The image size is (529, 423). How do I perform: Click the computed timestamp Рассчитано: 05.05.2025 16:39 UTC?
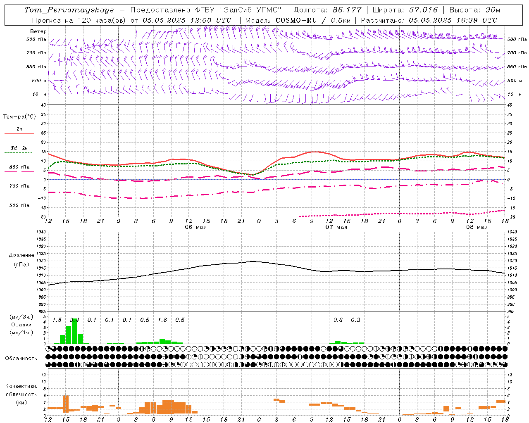point(429,20)
